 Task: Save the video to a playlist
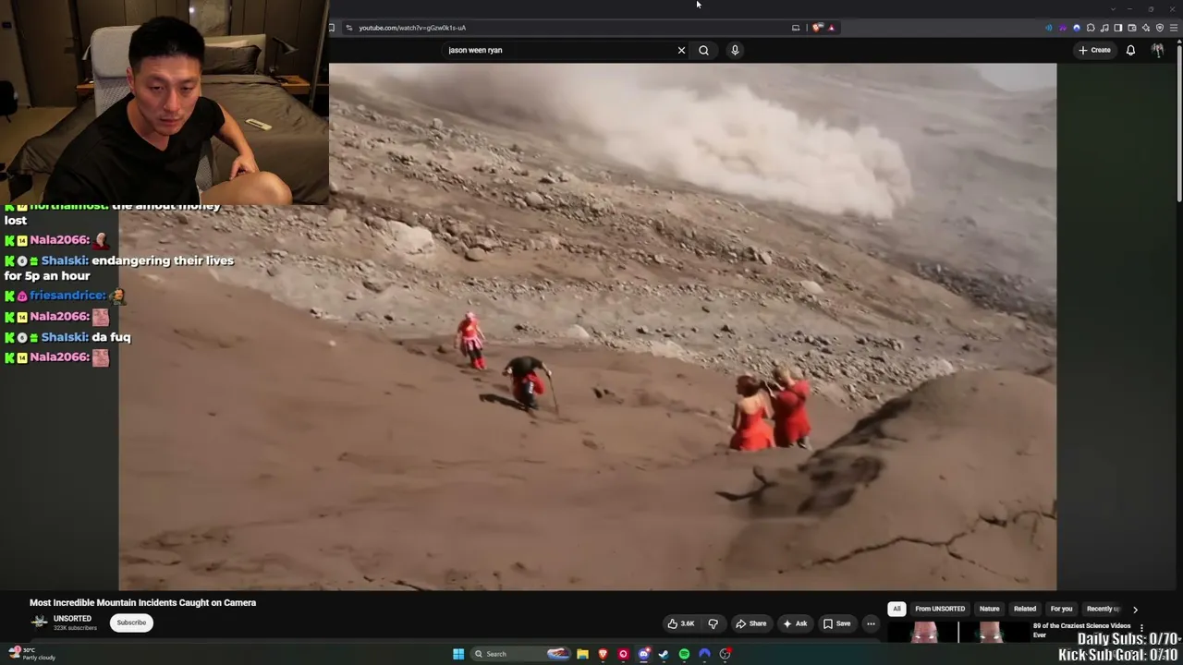[x=836, y=623]
